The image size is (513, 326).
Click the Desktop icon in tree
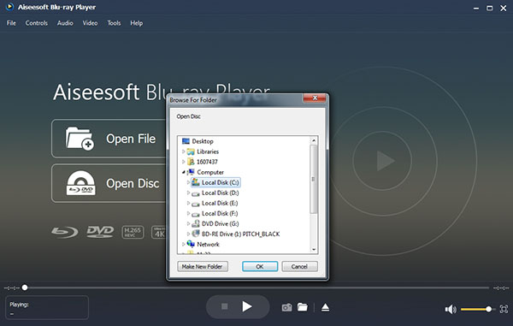point(186,141)
